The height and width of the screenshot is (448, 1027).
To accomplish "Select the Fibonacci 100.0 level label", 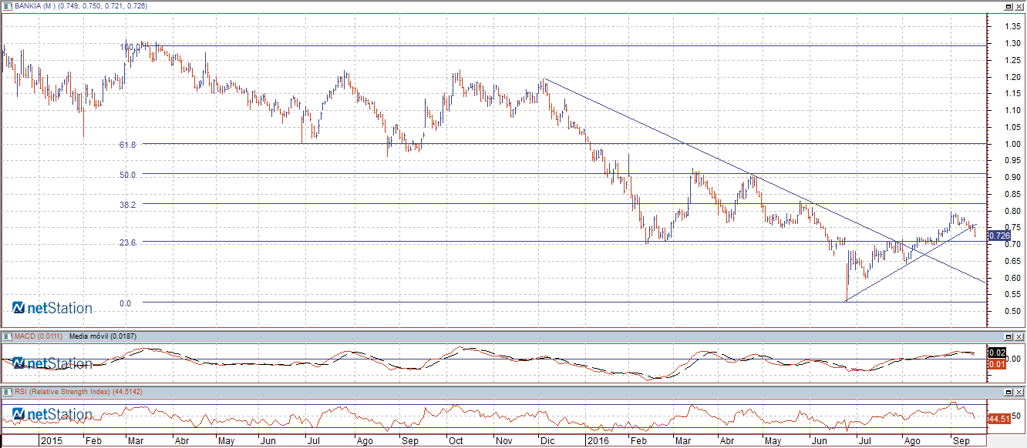I will (130, 46).
